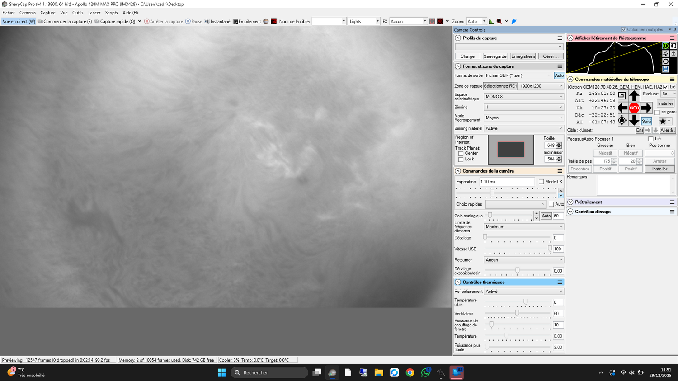Hit the red stop (ARRÊTE) mount button

(634, 108)
